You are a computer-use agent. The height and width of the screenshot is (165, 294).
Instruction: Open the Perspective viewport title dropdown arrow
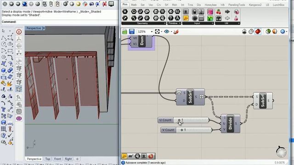pyautogui.click(x=44, y=28)
